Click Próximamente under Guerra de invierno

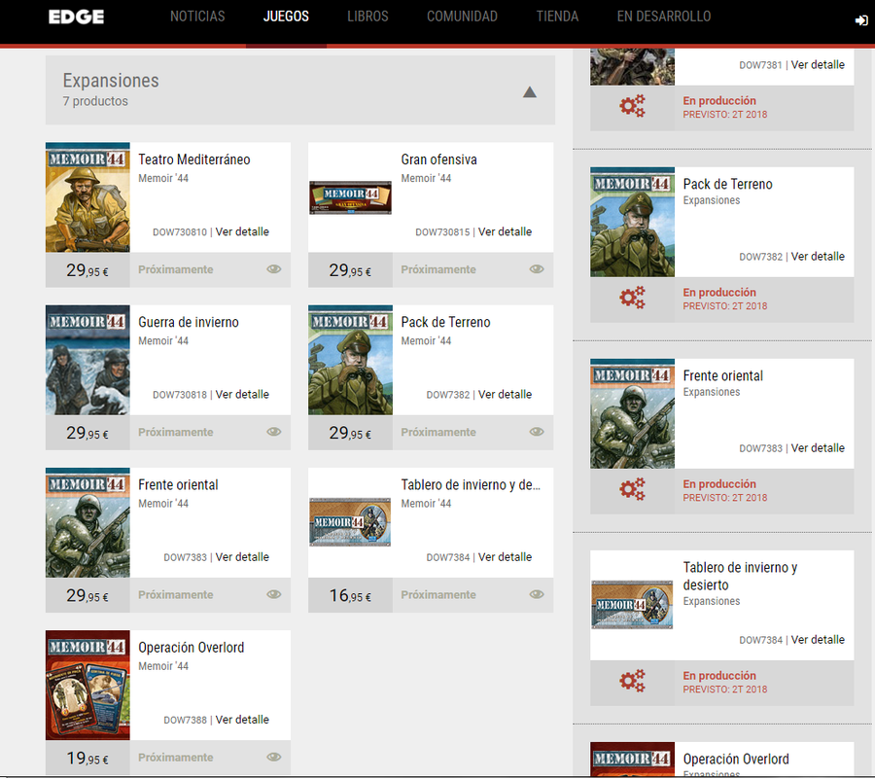click(176, 432)
